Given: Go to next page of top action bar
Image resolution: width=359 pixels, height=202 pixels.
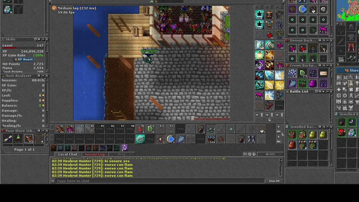Looking at the screenshot, I should click(x=279, y=127).
